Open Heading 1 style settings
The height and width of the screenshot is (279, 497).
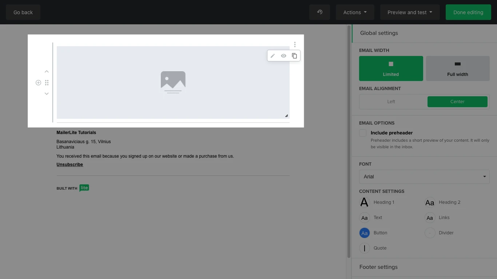(365, 202)
